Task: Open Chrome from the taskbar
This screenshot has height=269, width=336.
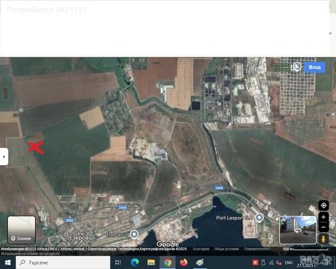Action: pyautogui.click(x=167, y=262)
